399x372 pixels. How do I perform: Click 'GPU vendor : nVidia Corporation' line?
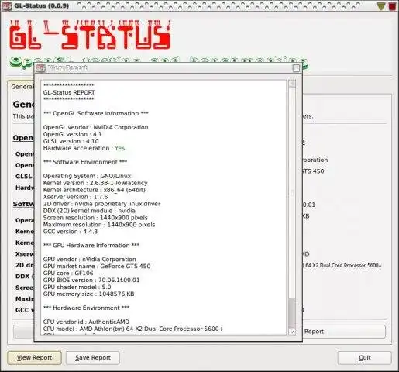[x=89, y=260]
